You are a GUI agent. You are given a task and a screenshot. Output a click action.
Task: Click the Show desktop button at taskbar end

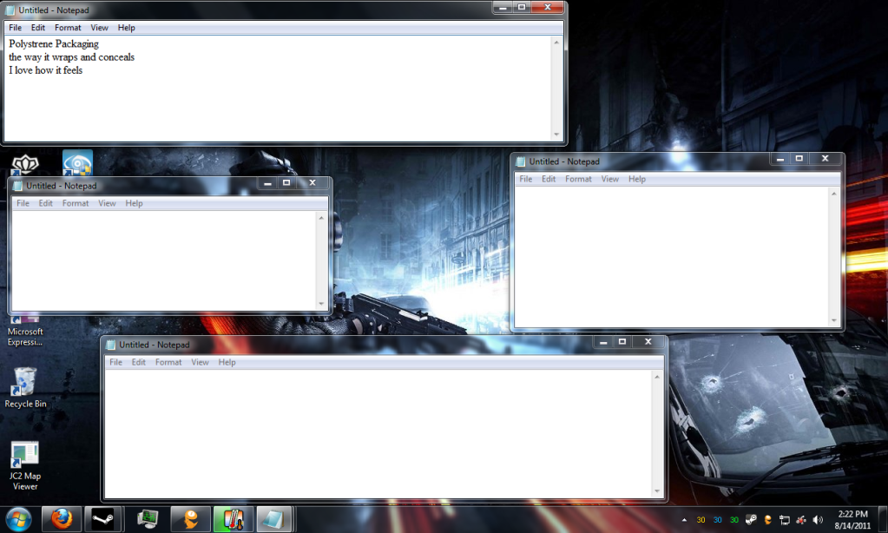tap(882, 519)
